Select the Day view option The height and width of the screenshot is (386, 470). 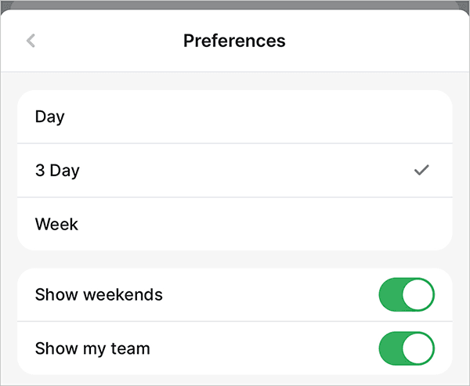(x=235, y=117)
